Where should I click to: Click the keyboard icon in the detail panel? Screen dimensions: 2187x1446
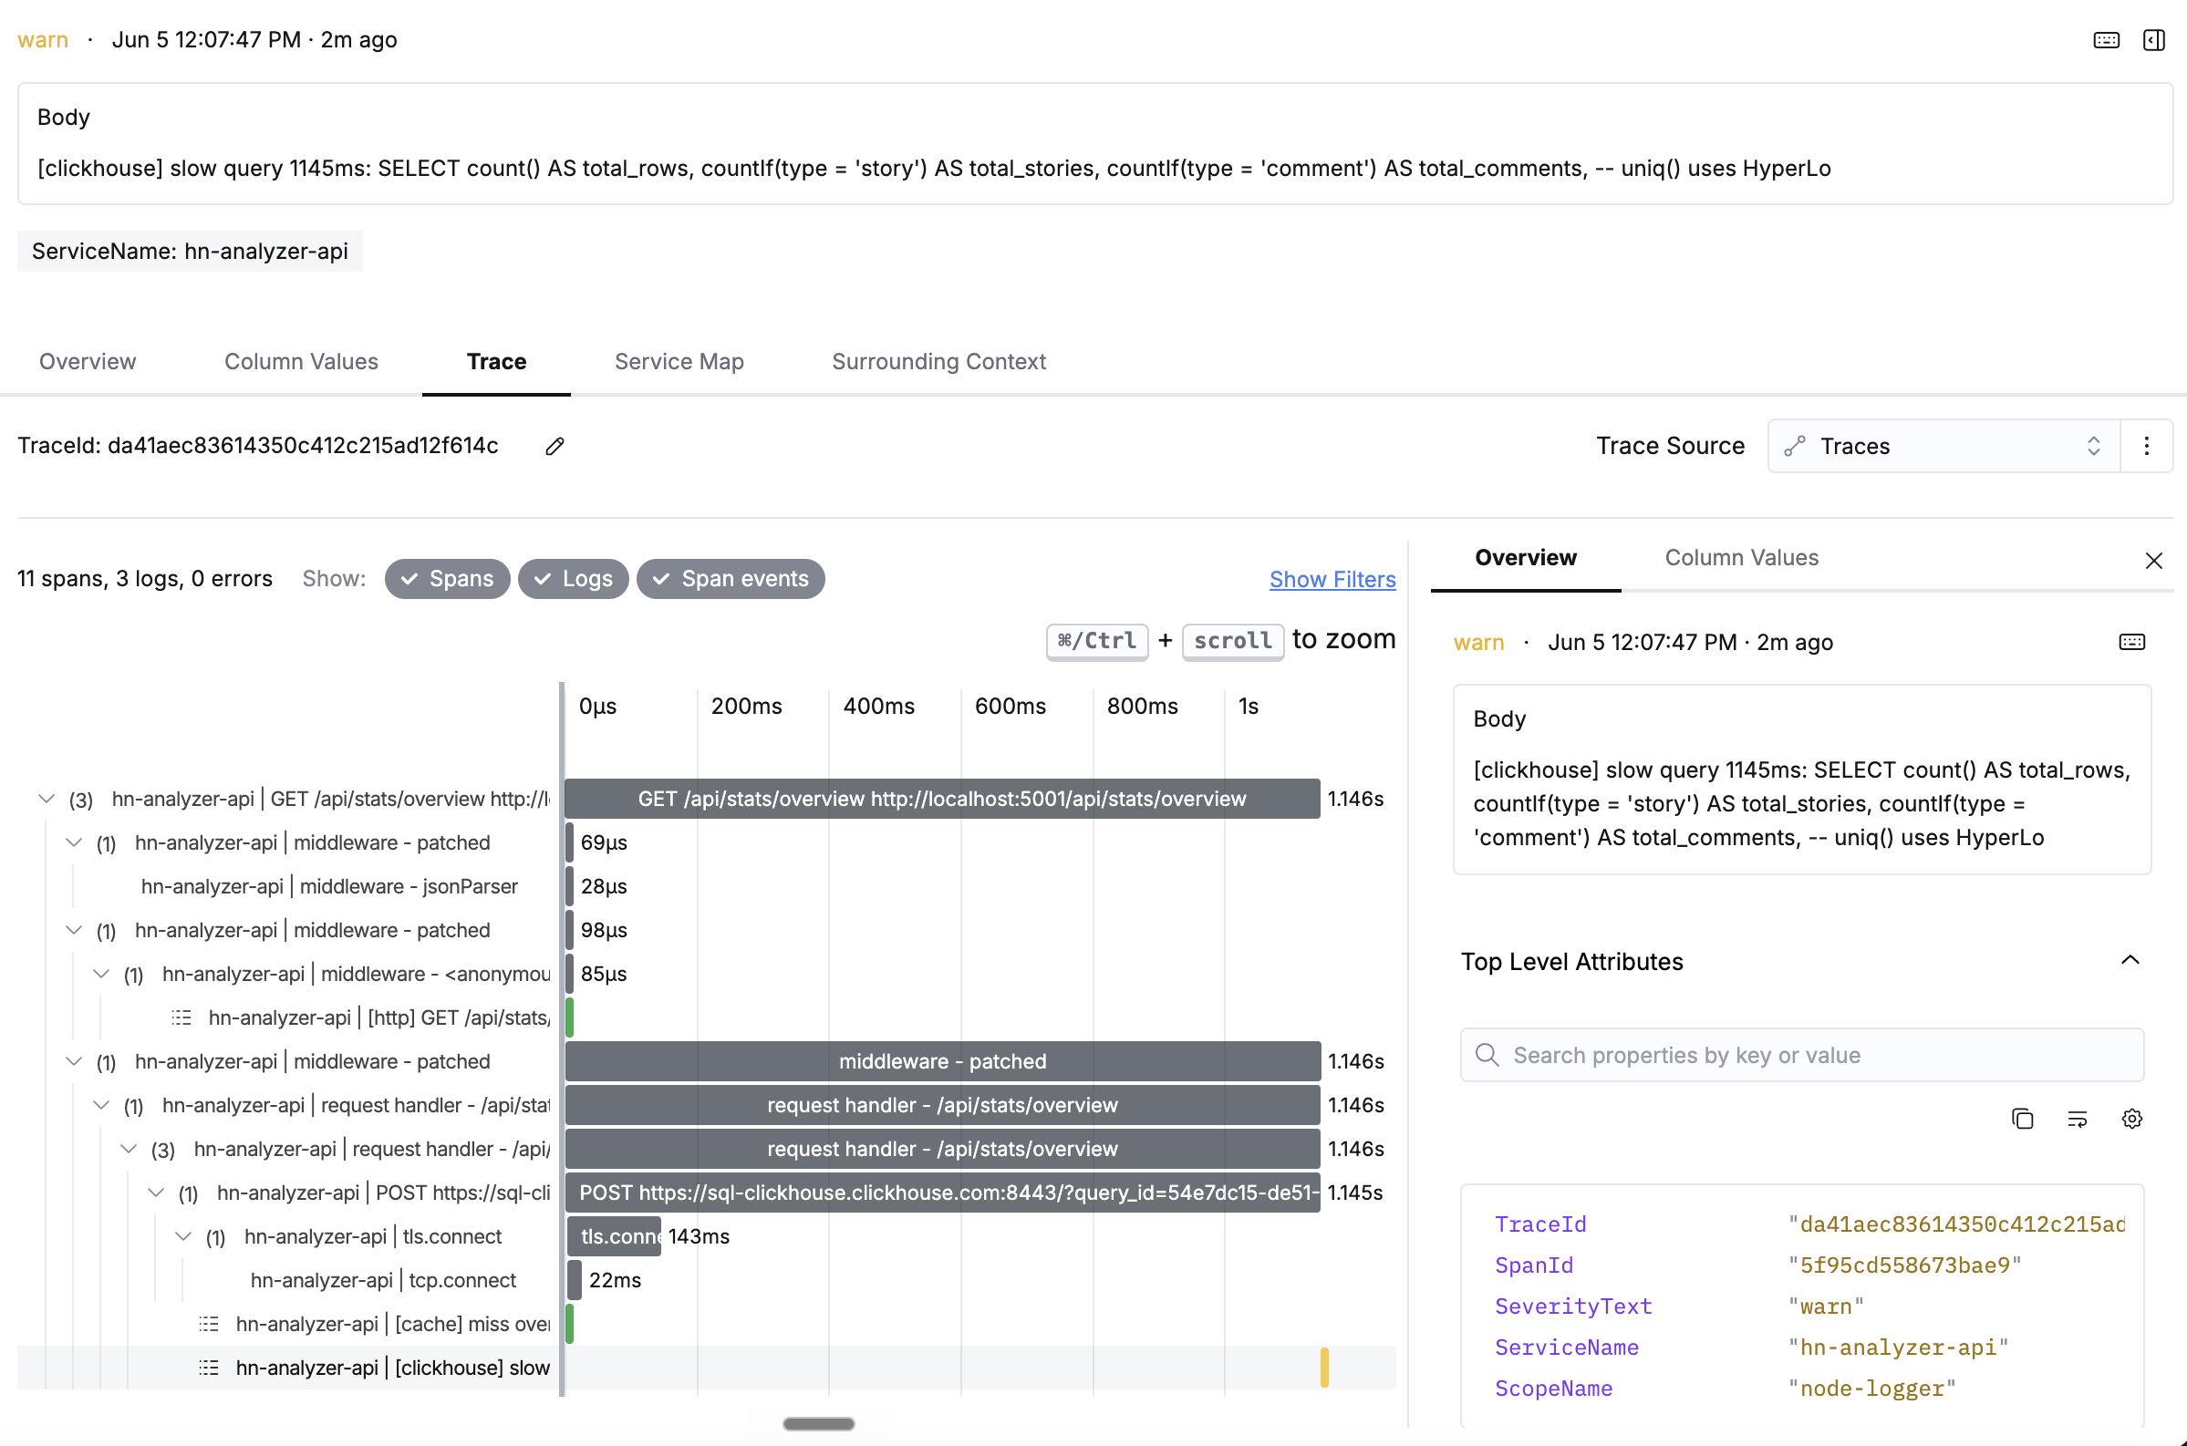2131,642
